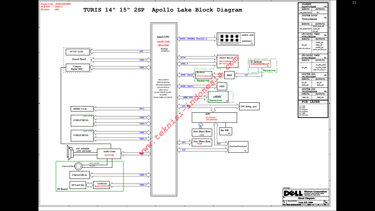The height and width of the screenshot is (211, 375).
Task: Click the 'SPI' bus label
Action: click(x=184, y=142)
